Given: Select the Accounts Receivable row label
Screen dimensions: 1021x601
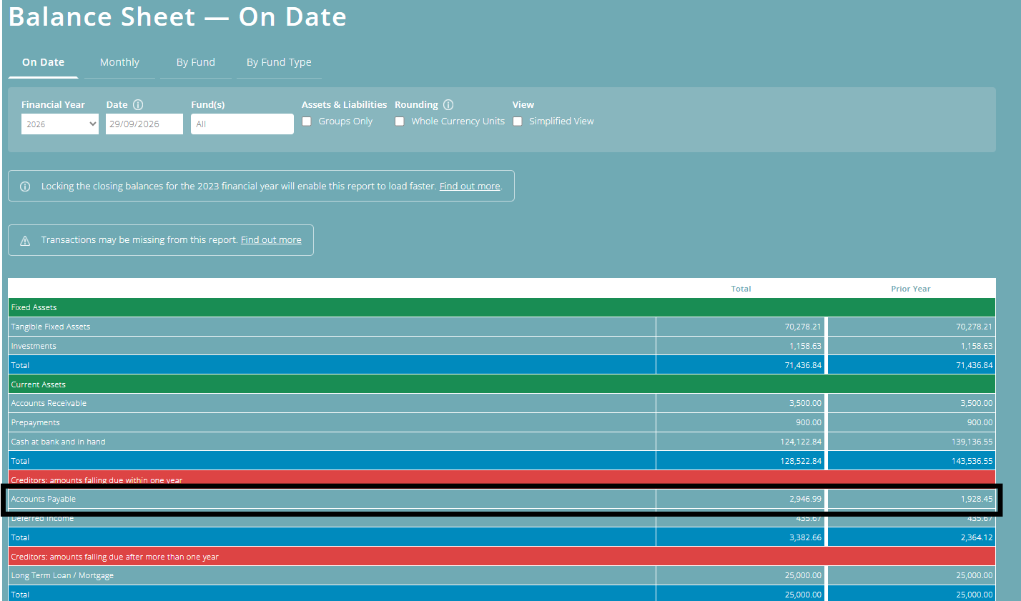Looking at the screenshot, I should pos(49,403).
